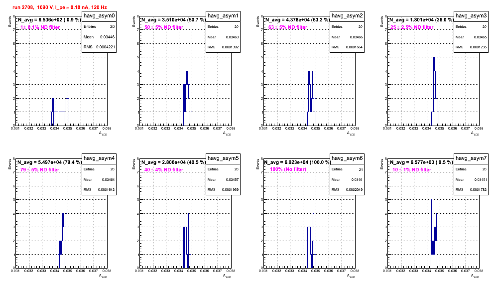The width and height of the screenshot is (496, 285).
Task: Pick the magenta '50± 5% ND filter' label
Action: 164,27
